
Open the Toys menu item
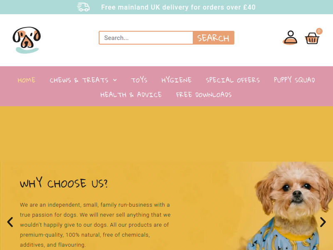tap(139, 80)
